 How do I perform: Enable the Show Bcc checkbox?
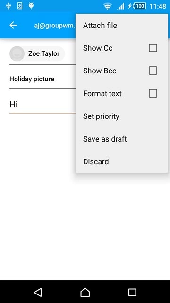[153, 71]
